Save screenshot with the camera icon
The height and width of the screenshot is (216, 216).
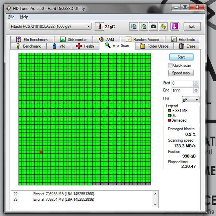[x=153, y=26]
